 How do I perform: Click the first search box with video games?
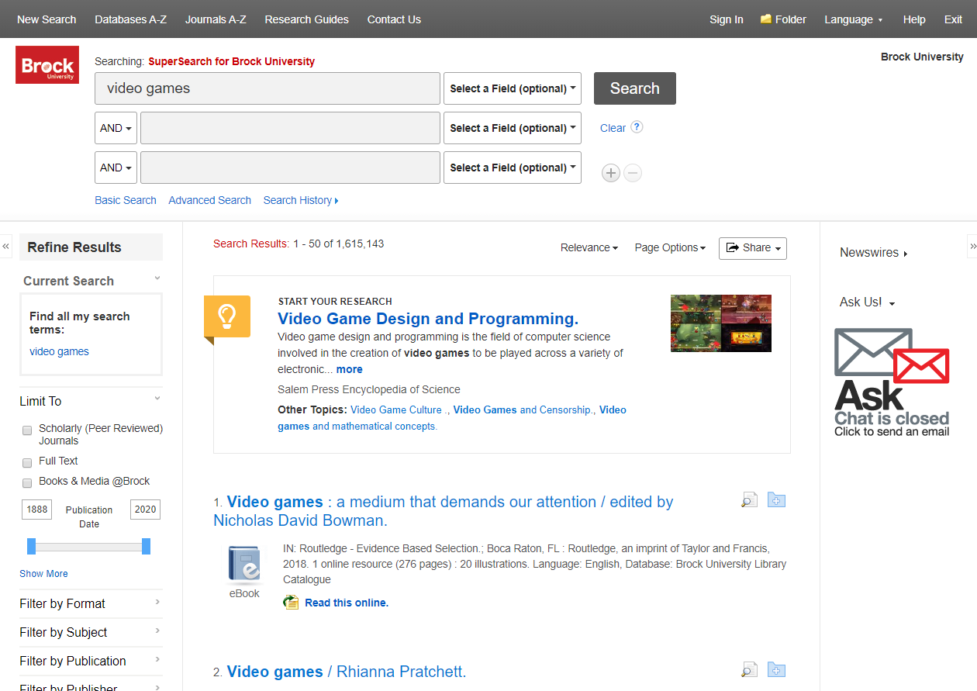(268, 88)
